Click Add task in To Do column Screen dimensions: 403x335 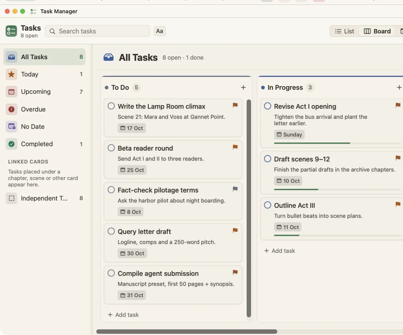click(123, 315)
